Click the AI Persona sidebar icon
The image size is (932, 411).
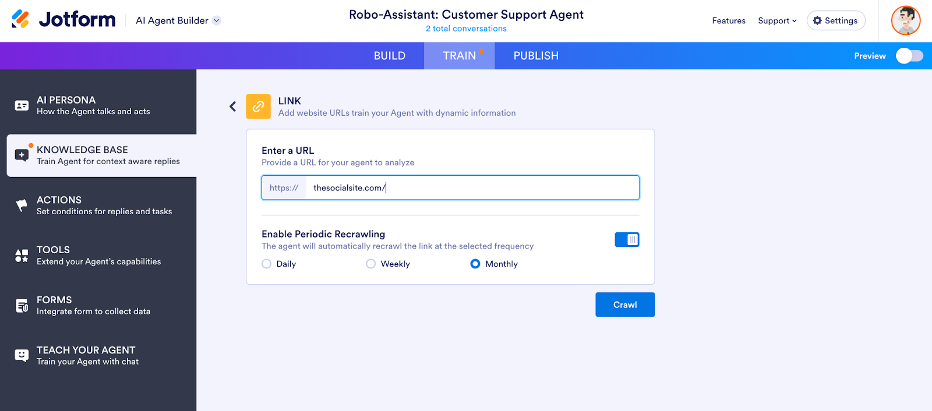[x=22, y=105]
